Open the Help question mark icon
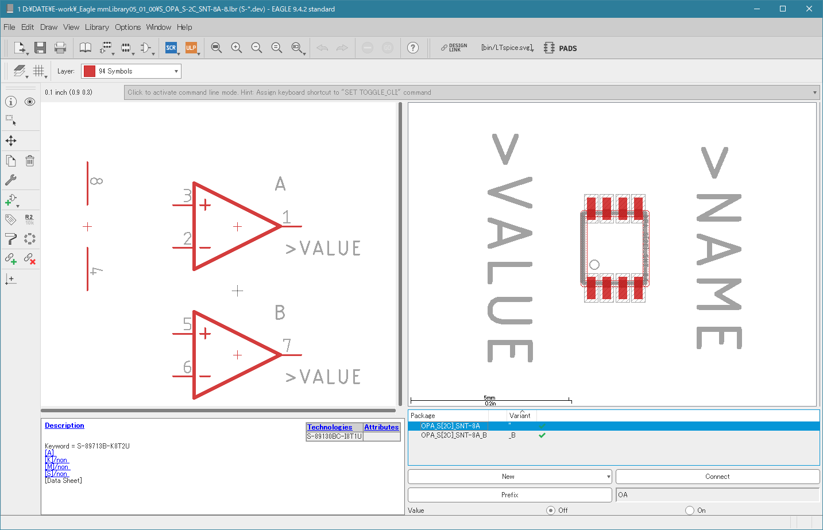 tap(413, 48)
